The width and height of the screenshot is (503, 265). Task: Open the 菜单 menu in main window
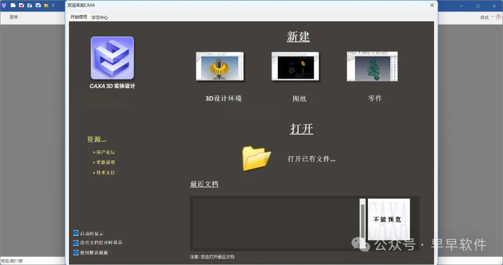pyautogui.click(x=14, y=17)
